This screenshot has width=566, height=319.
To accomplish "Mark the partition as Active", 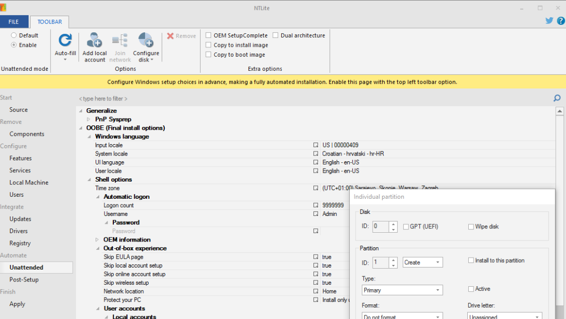I will pyautogui.click(x=471, y=289).
